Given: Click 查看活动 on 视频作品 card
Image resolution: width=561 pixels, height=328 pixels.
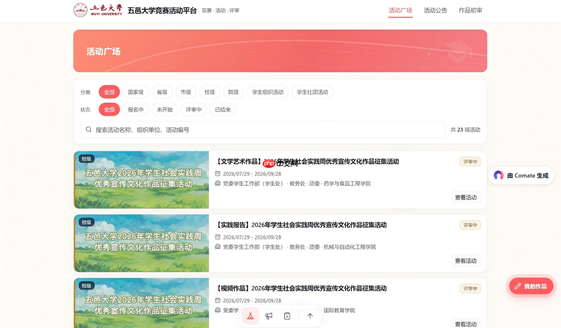Looking at the screenshot, I should (466, 324).
